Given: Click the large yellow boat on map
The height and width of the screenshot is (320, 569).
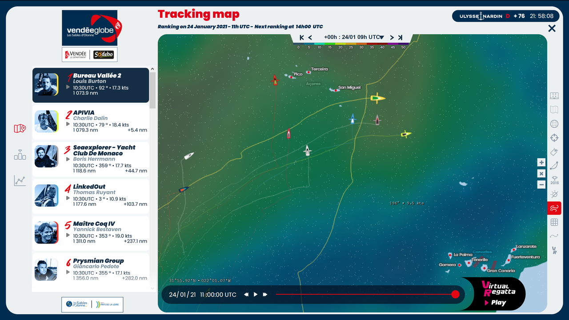Looking at the screenshot, I should pos(377,98).
